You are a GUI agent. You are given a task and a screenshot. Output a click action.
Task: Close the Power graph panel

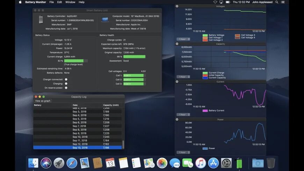click(177, 119)
